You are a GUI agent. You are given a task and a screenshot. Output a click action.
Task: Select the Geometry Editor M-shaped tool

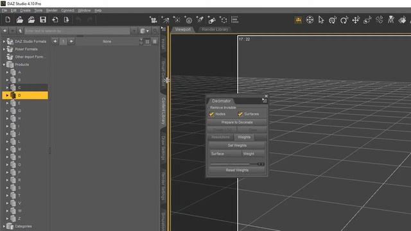pyautogui.click(x=391, y=20)
